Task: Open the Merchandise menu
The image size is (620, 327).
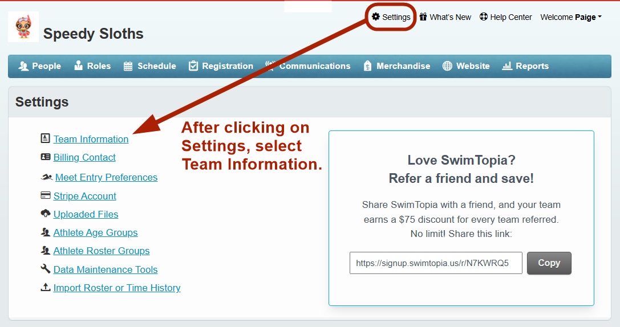Action: (x=397, y=66)
